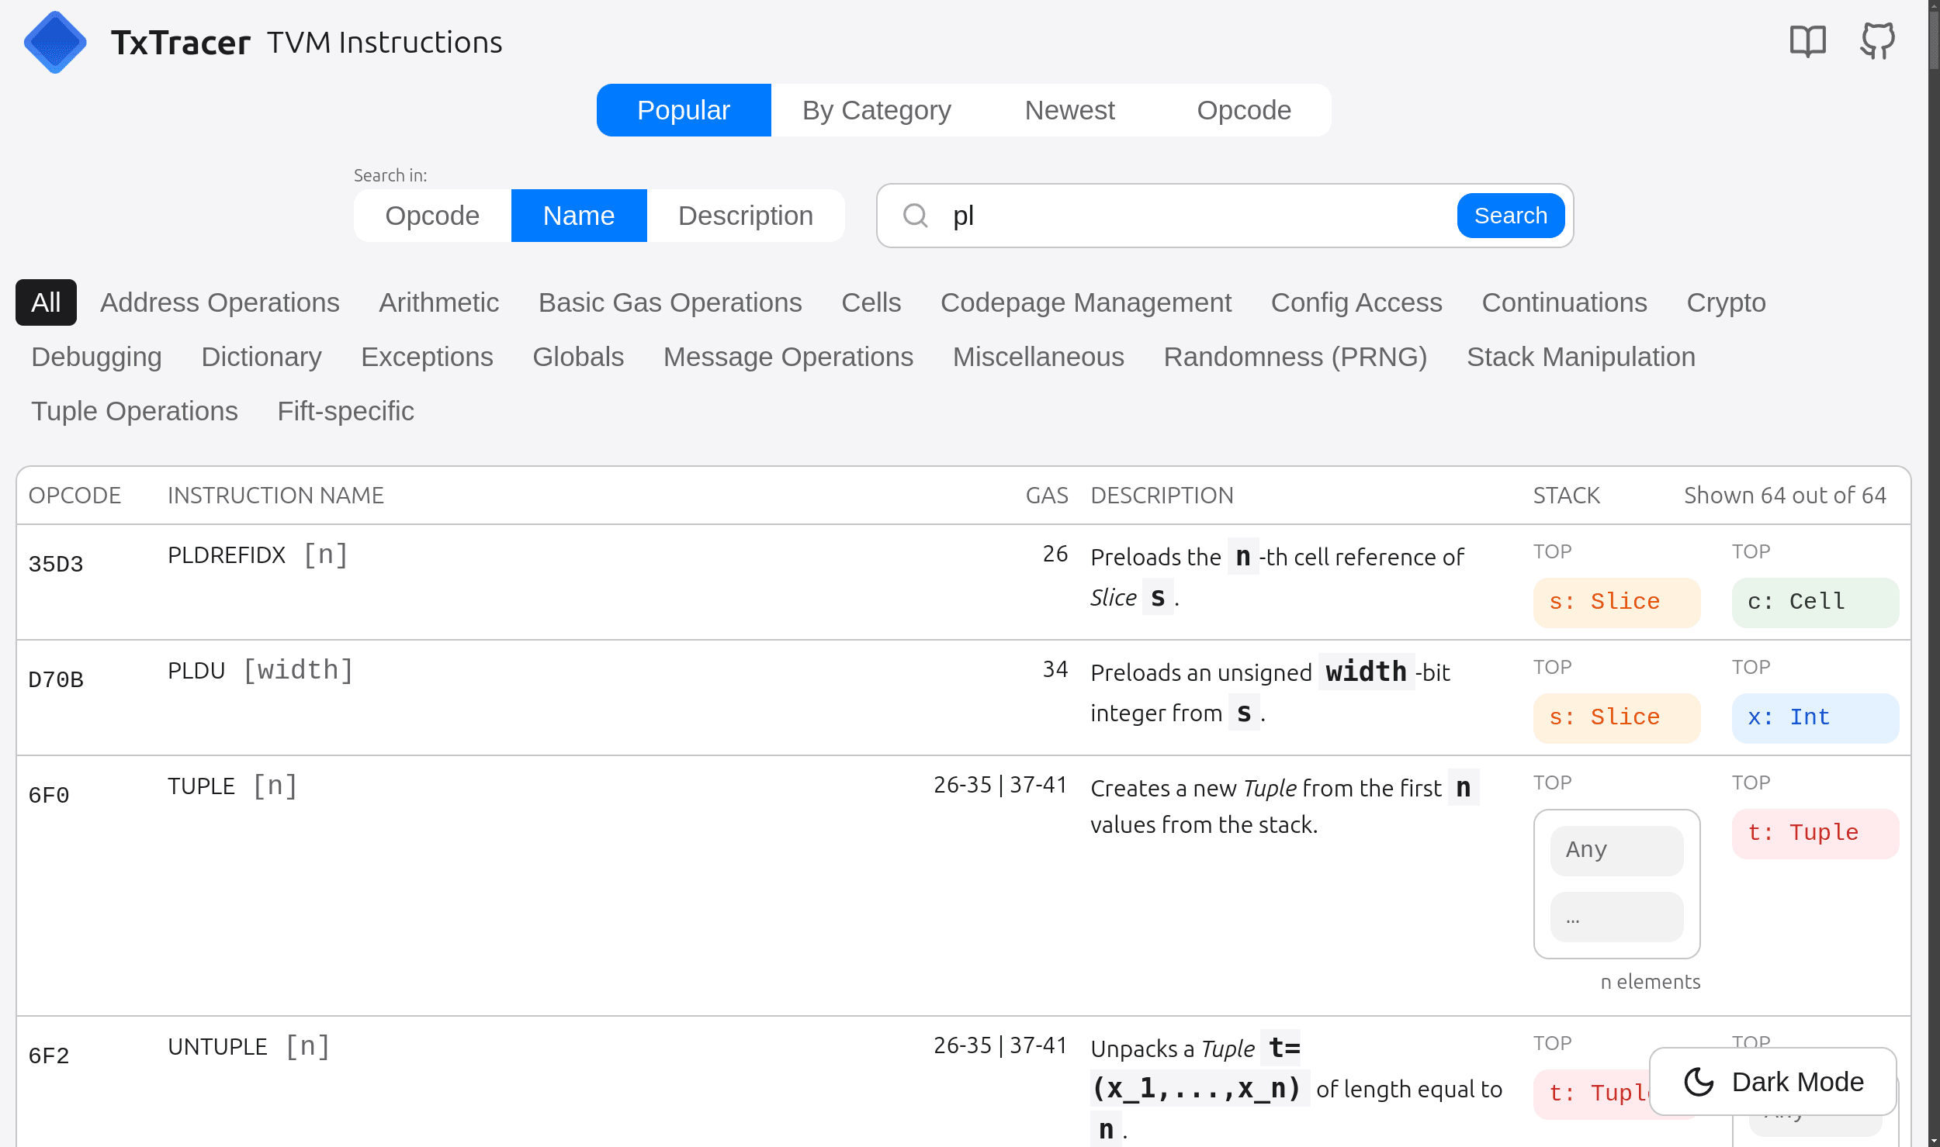Open the documentation book icon
Viewport: 1940px width, 1147px height.
[x=1807, y=42]
